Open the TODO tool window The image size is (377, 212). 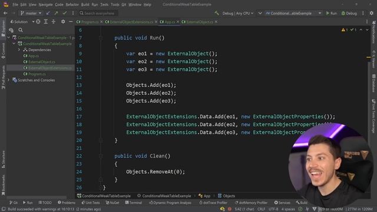coord(45,203)
